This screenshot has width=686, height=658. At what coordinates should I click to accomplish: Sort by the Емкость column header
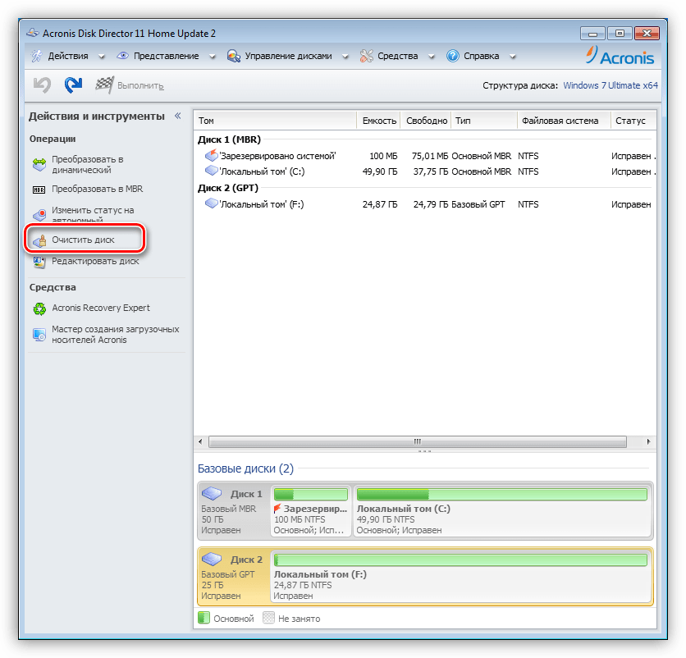point(379,121)
